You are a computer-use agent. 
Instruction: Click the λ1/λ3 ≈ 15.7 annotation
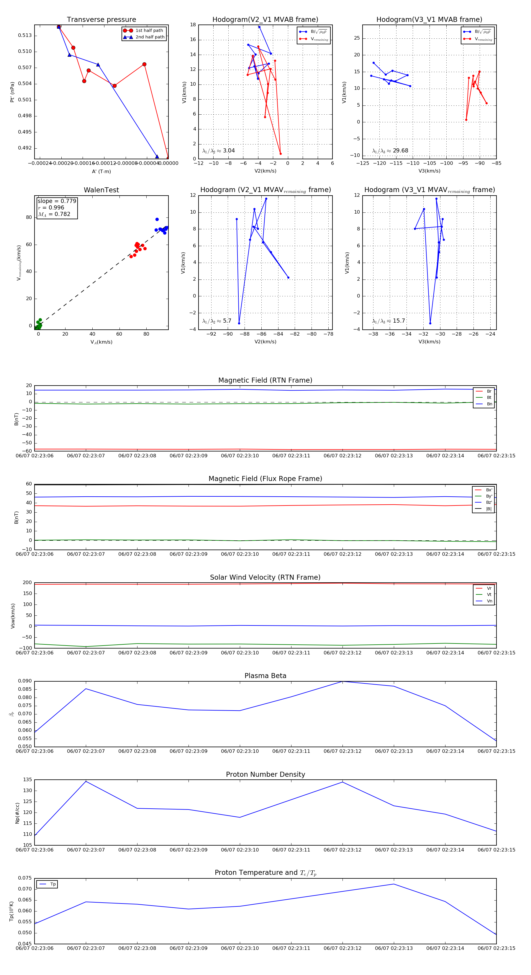click(x=389, y=321)
